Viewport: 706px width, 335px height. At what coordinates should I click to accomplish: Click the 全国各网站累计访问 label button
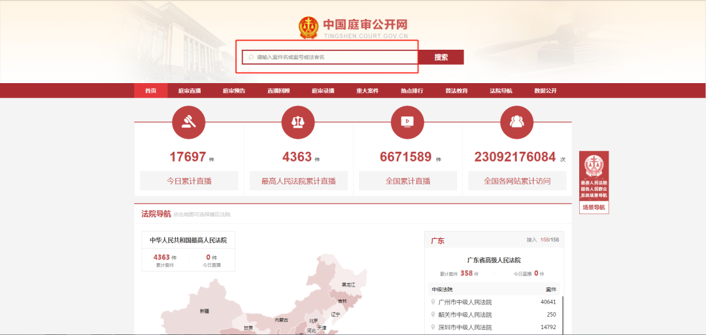pyautogui.click(x=517, y=181)
